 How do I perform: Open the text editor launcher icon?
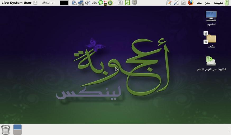click(169, 3)
